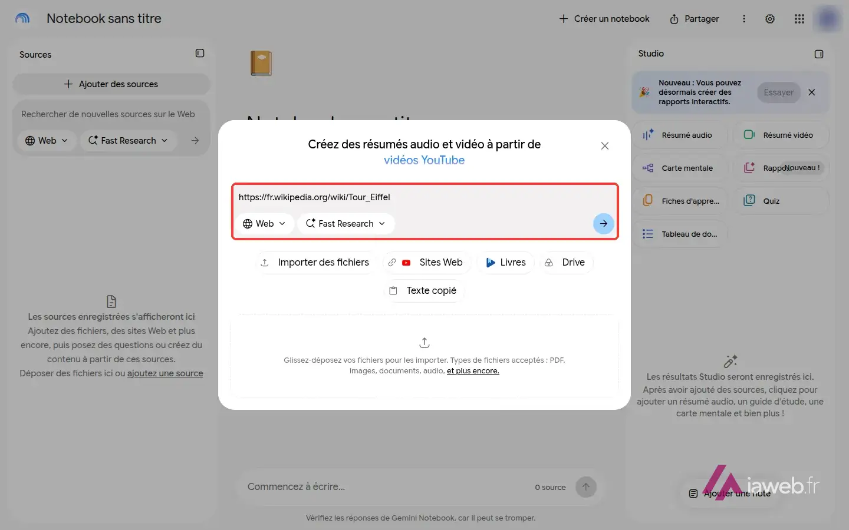
Task: Click the notebook book emoji icon
Action: (261, 63)
